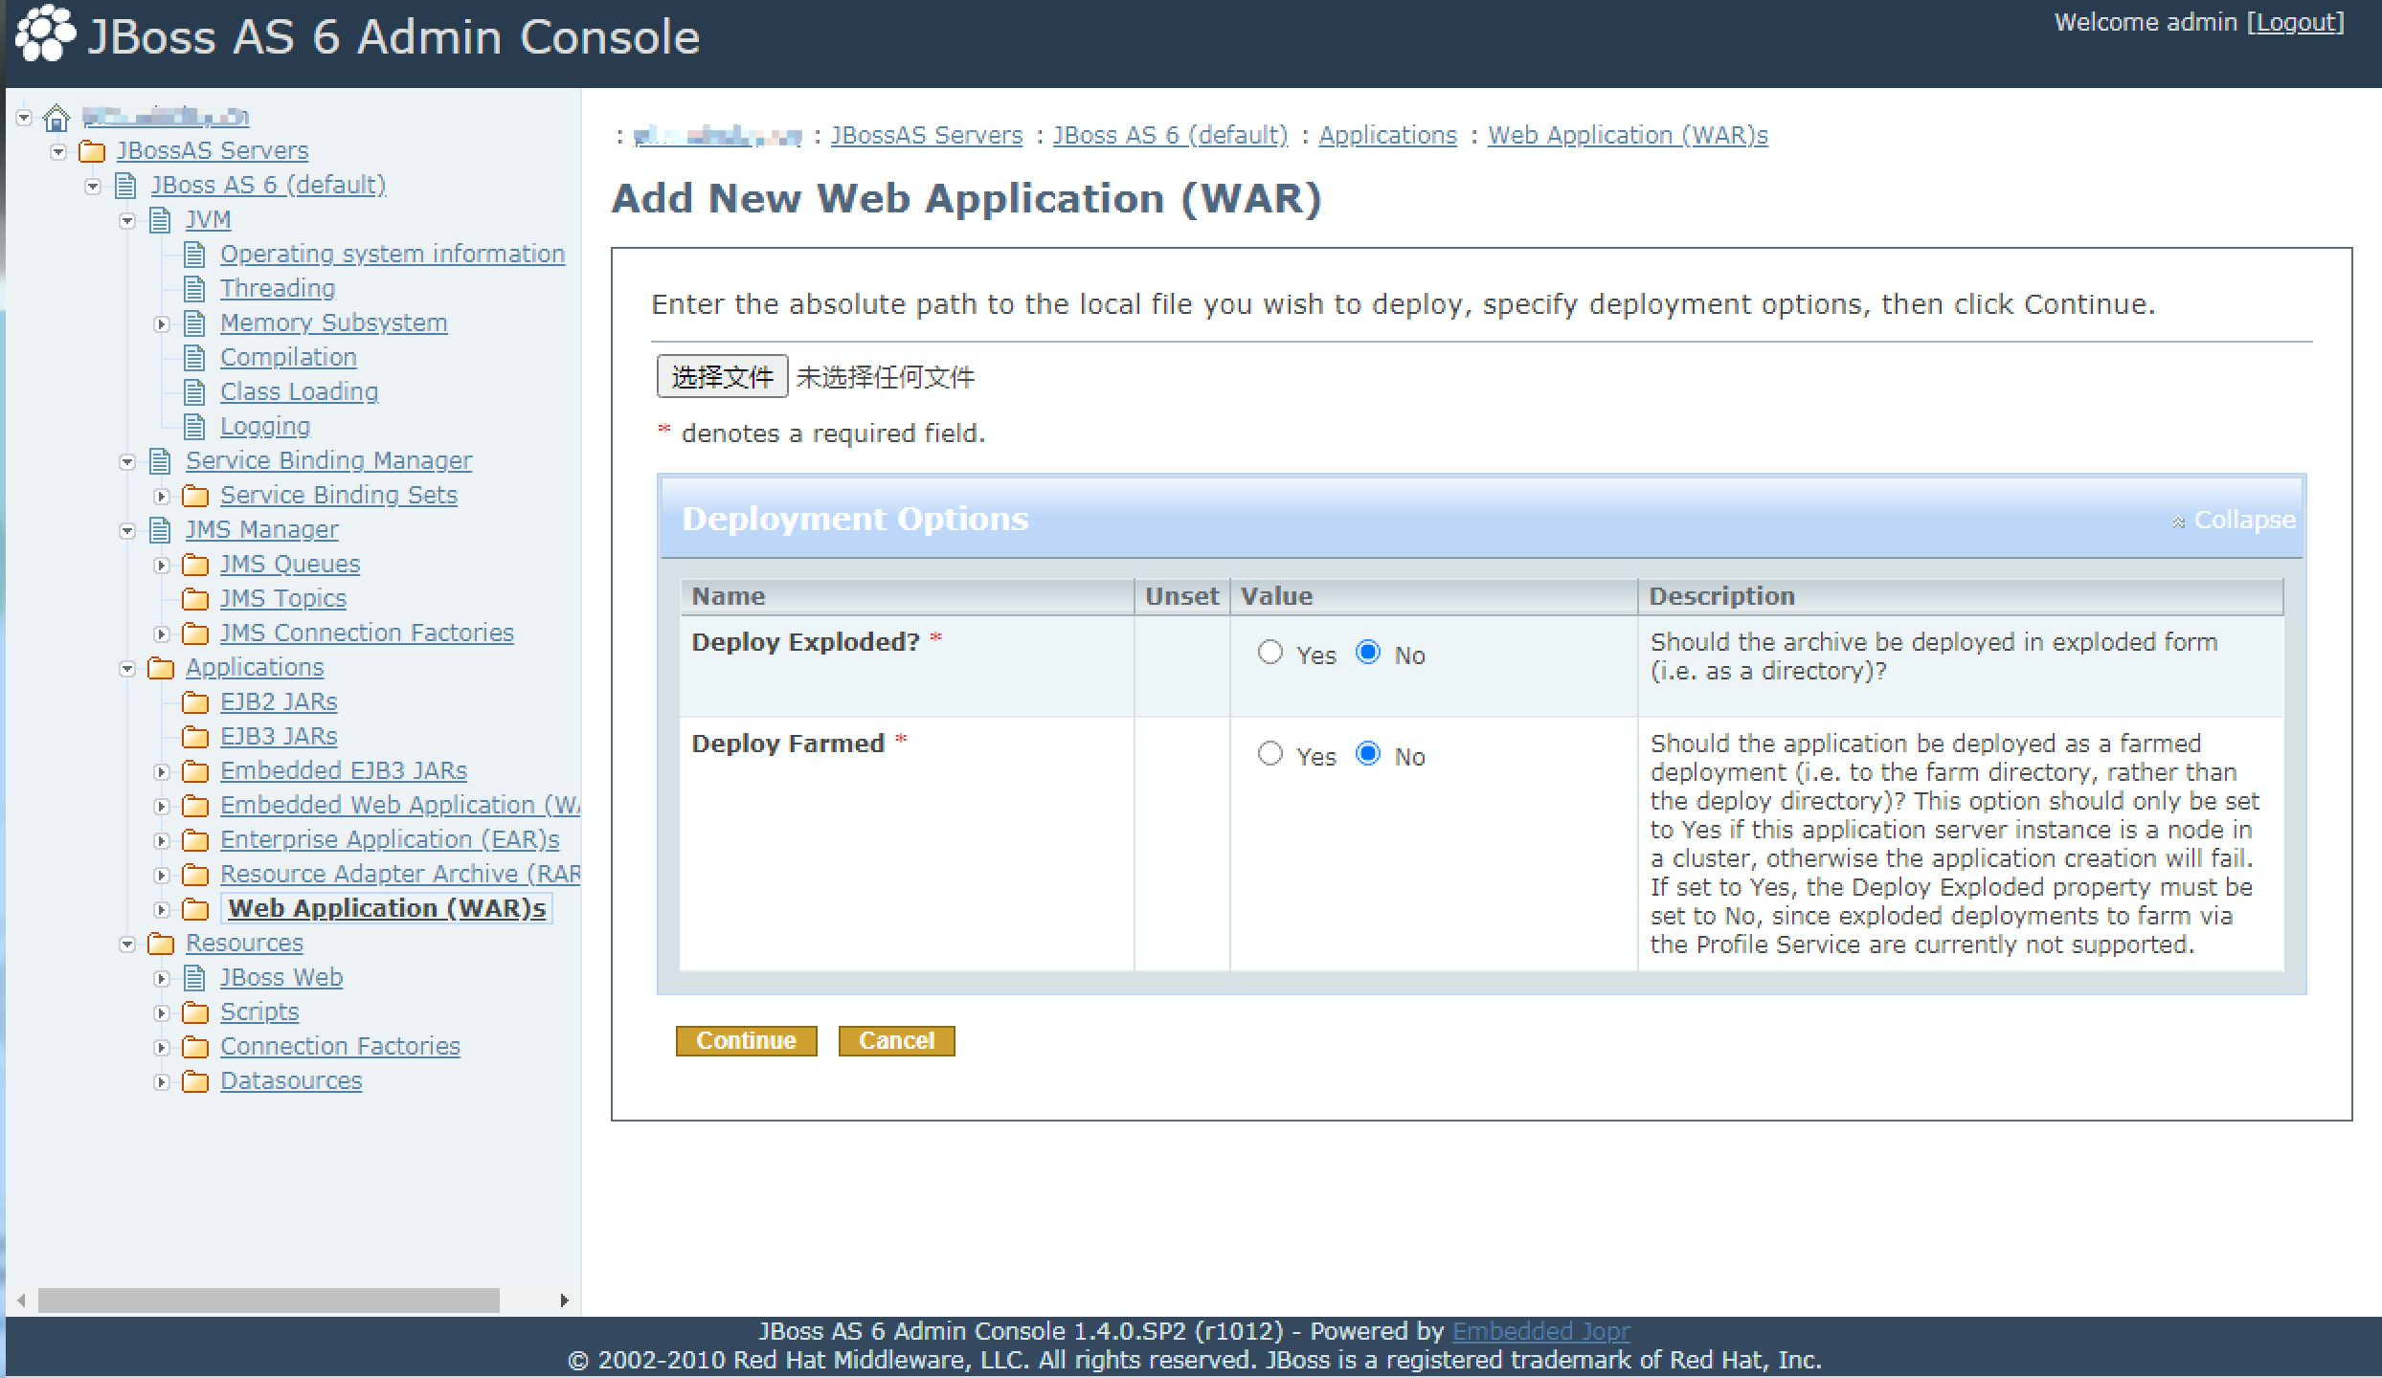The width and height of the screenshot is (2382, 1378).
Task: Expand the Memory Subsystem tree node
Action: pos(162,324)
